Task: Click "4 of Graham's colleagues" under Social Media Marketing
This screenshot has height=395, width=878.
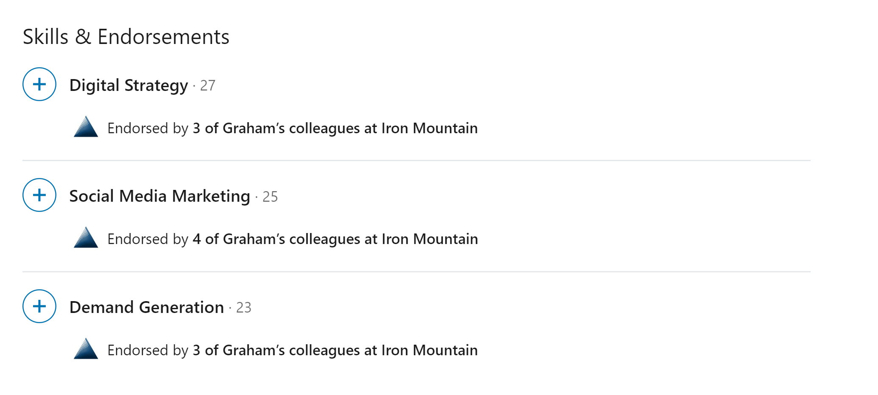Action: [276, 239]
